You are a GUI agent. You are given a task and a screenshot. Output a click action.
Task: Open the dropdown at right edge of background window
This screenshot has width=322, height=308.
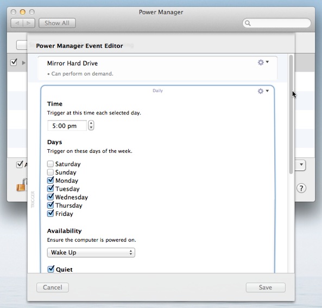[300, 165]
